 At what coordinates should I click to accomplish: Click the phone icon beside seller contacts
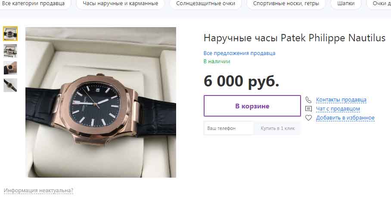click(x=308, y=100)
